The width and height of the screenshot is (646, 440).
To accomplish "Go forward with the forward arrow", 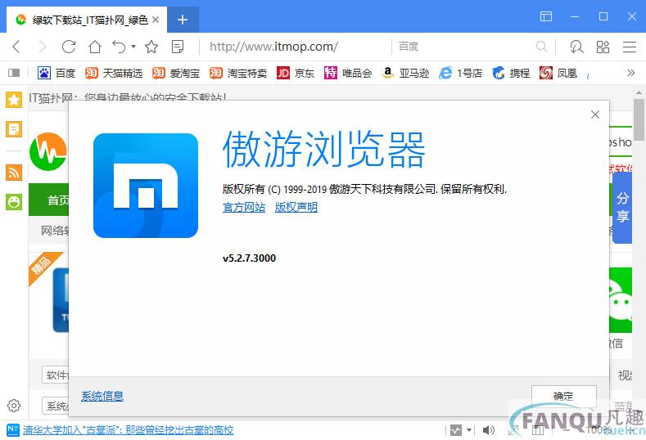I will (42, 47).
